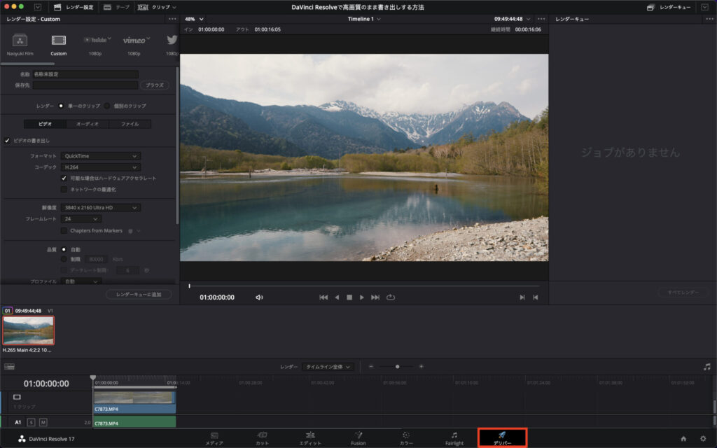
Task: Expand the render queue using top-right corner icon
Action: pyautogui.click(x=704, y=7)
